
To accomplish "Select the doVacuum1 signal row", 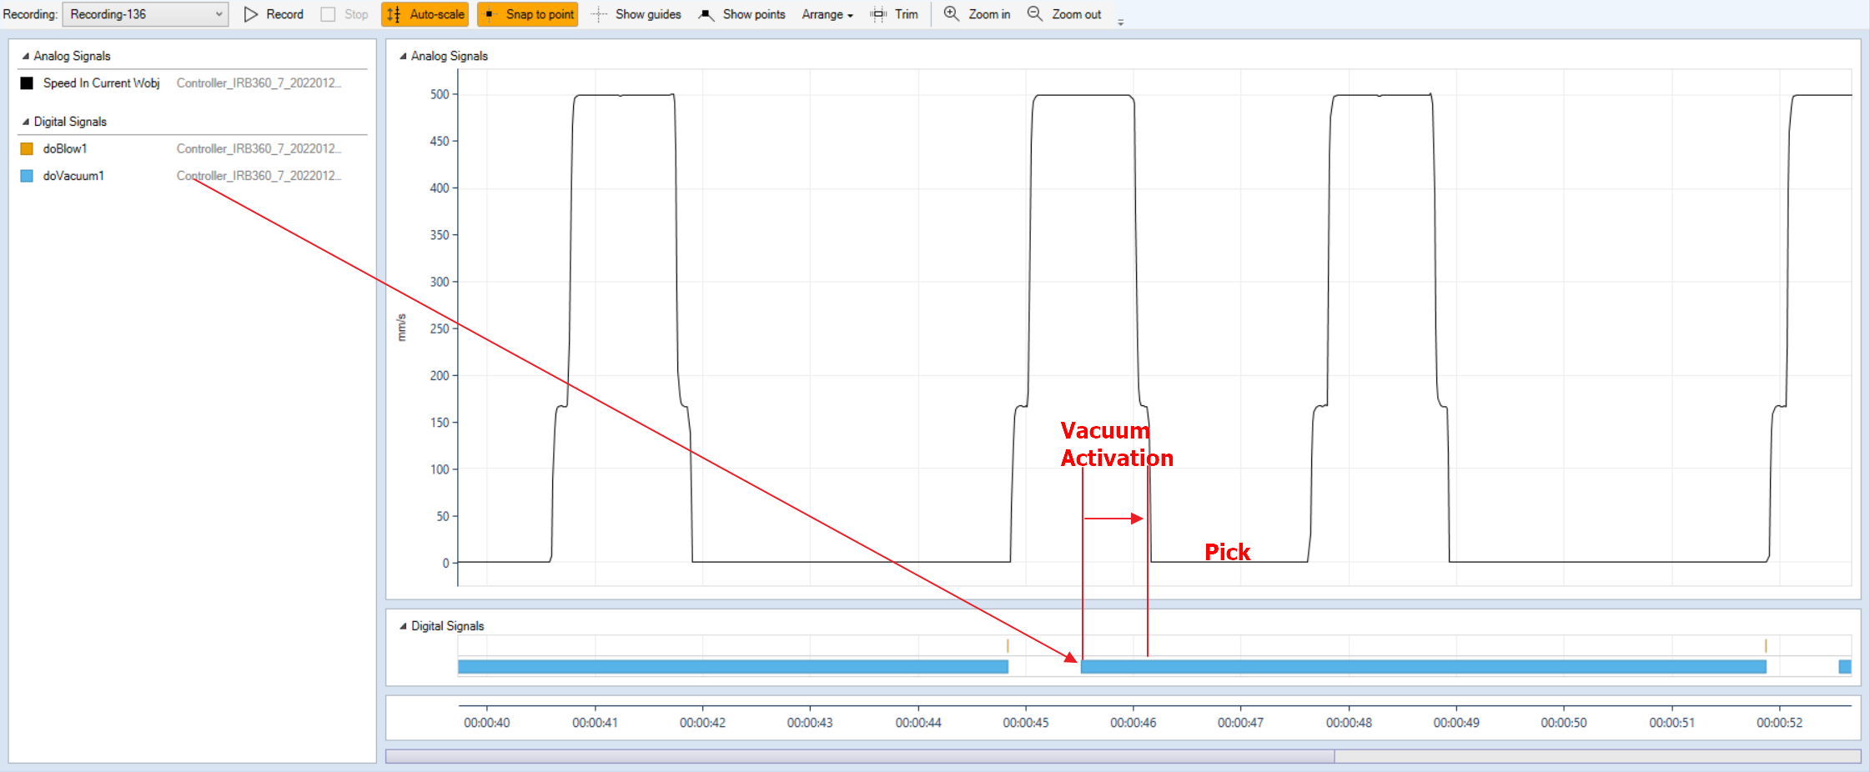I will (x=193, y=176).
